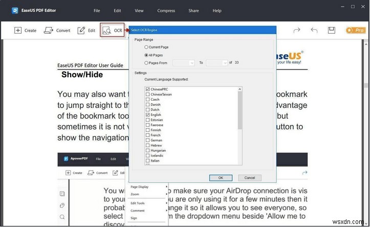Screen dimensions: 370x227
Task: Select the Pages From radio button
Action: [x=146, y=63]
